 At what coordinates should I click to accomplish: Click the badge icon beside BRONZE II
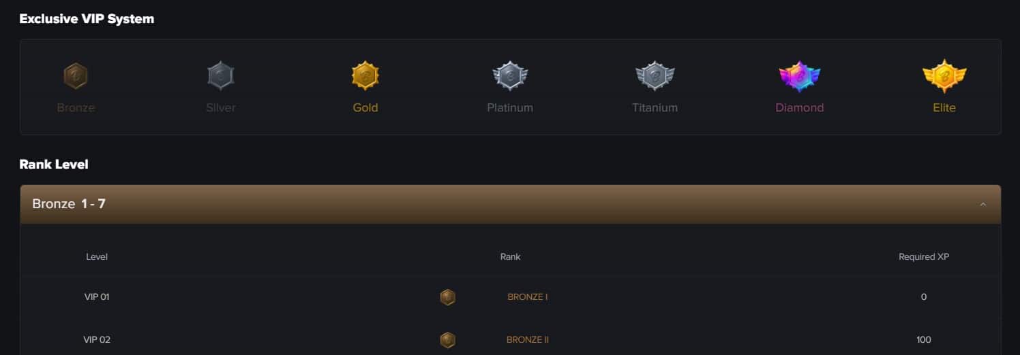pyautogui.click(x=447, y=340)
